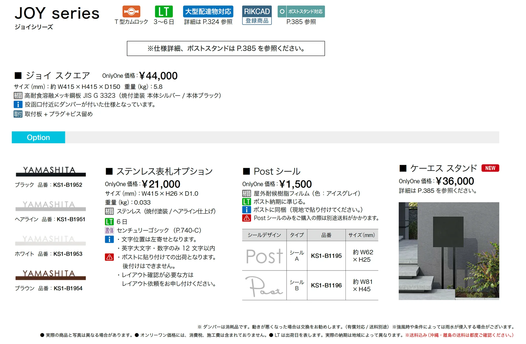
Task: Click part number KS1-B1951
Action: [71, 219]
